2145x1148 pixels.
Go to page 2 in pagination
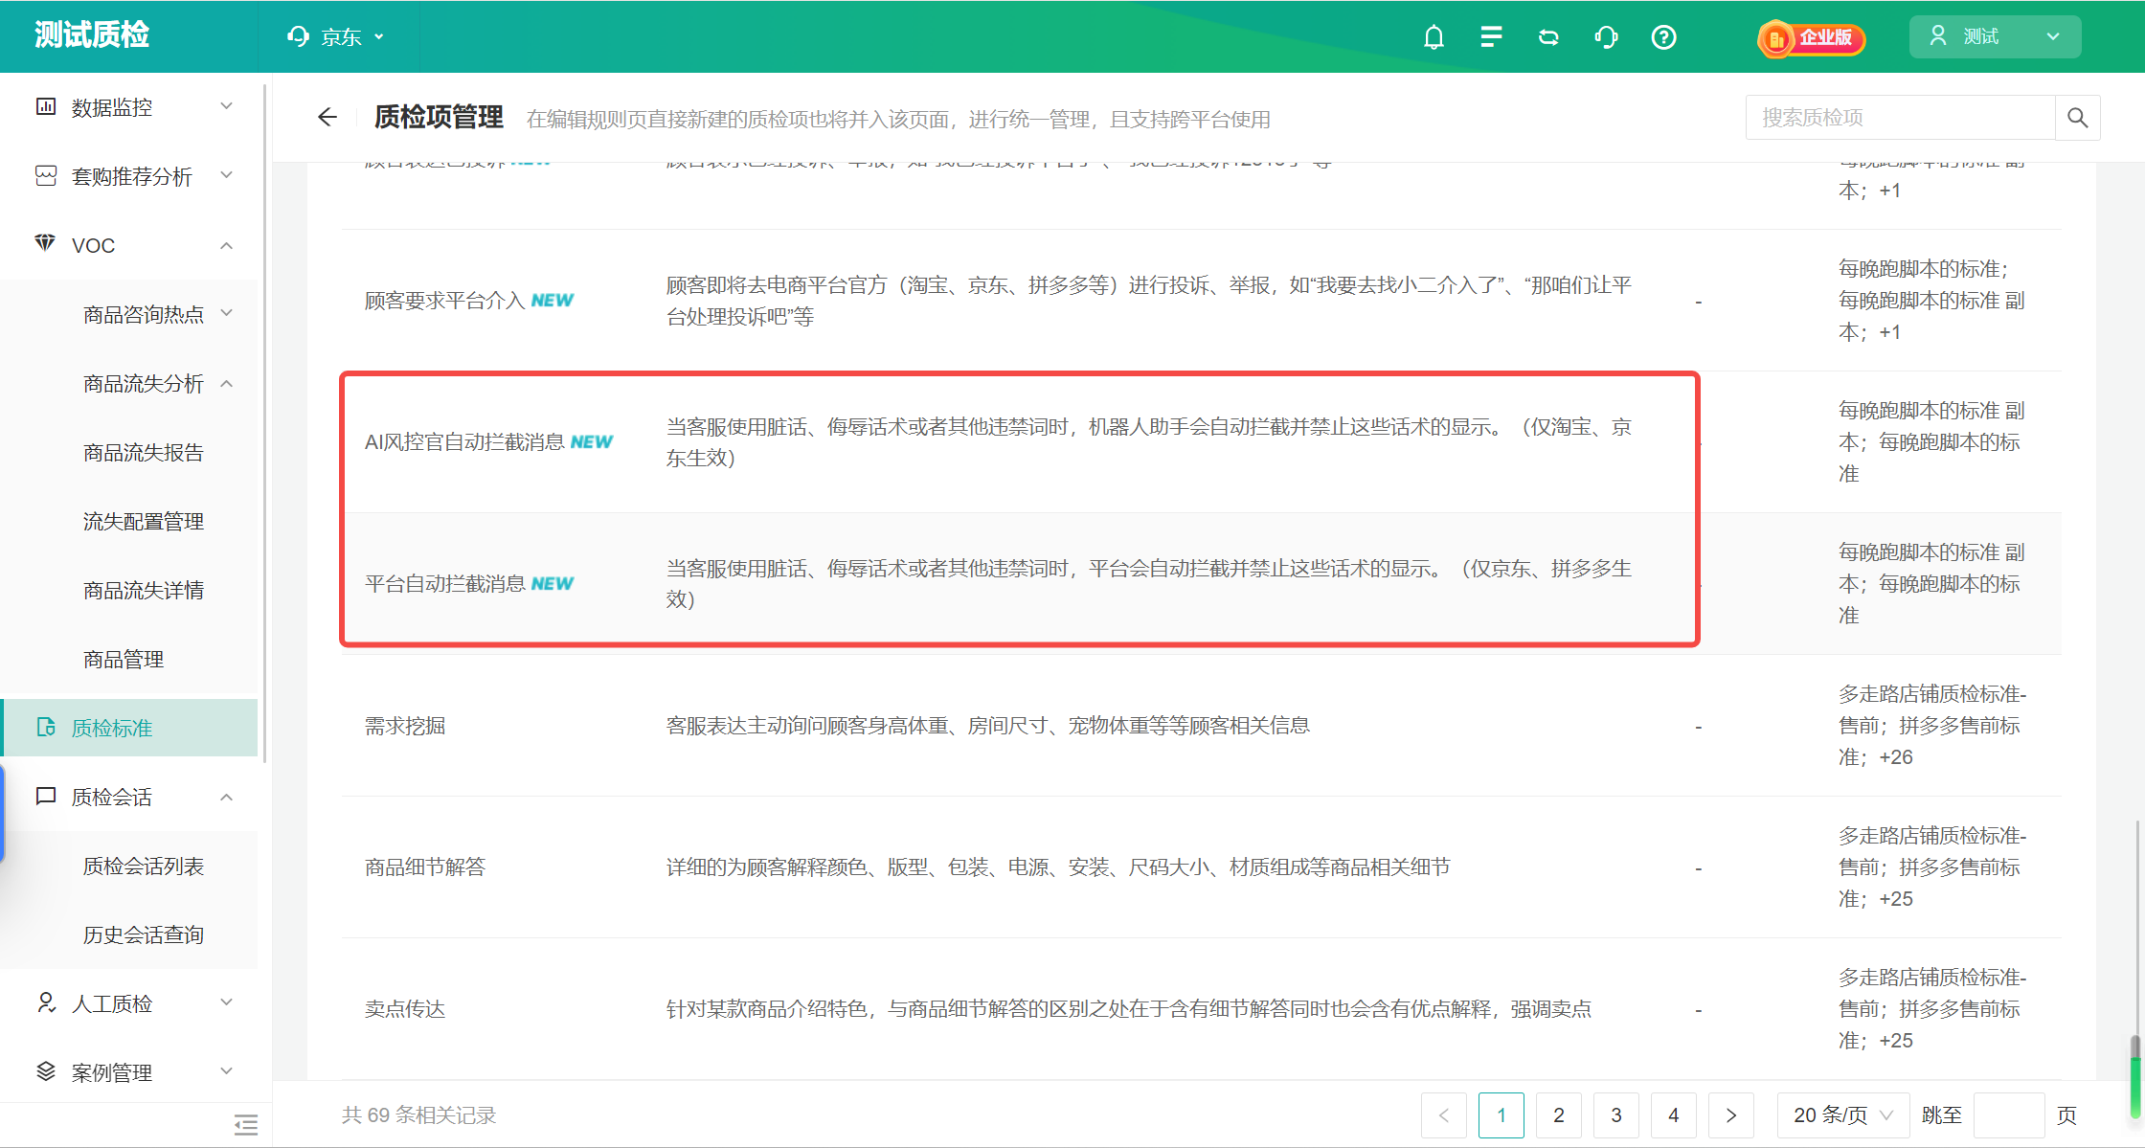1559,1115
